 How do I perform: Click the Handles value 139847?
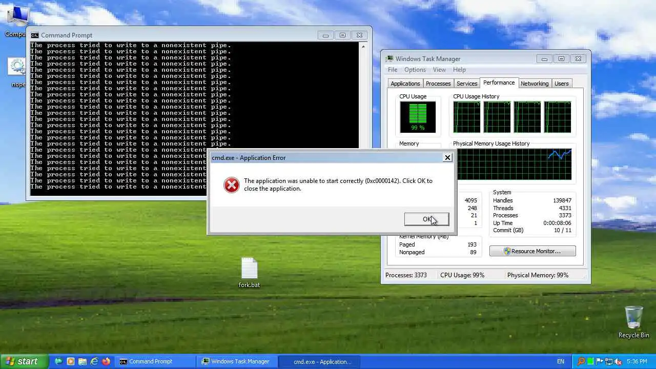561,200
